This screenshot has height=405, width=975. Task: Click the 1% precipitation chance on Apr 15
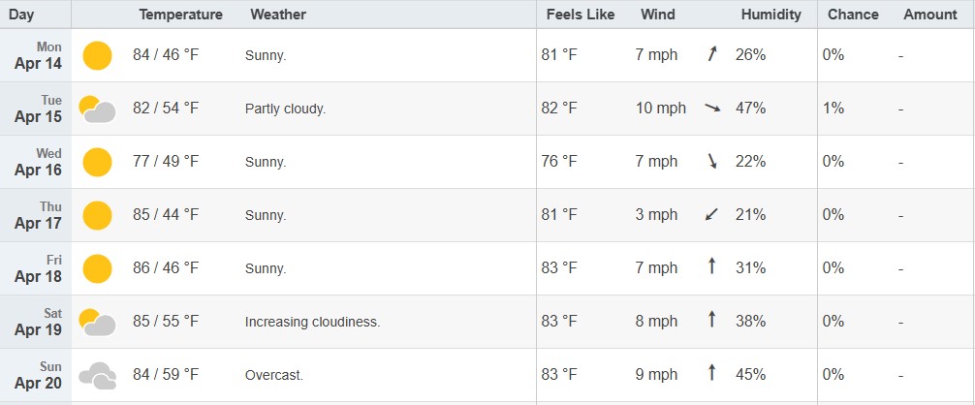pos(833,109)
